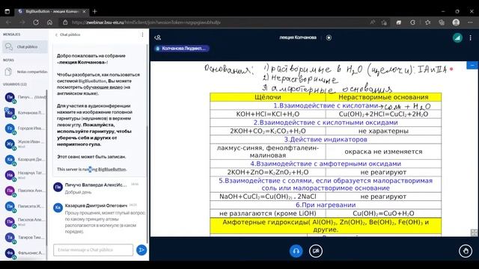Close the BigBlueButton browser tab

(84, 11)
